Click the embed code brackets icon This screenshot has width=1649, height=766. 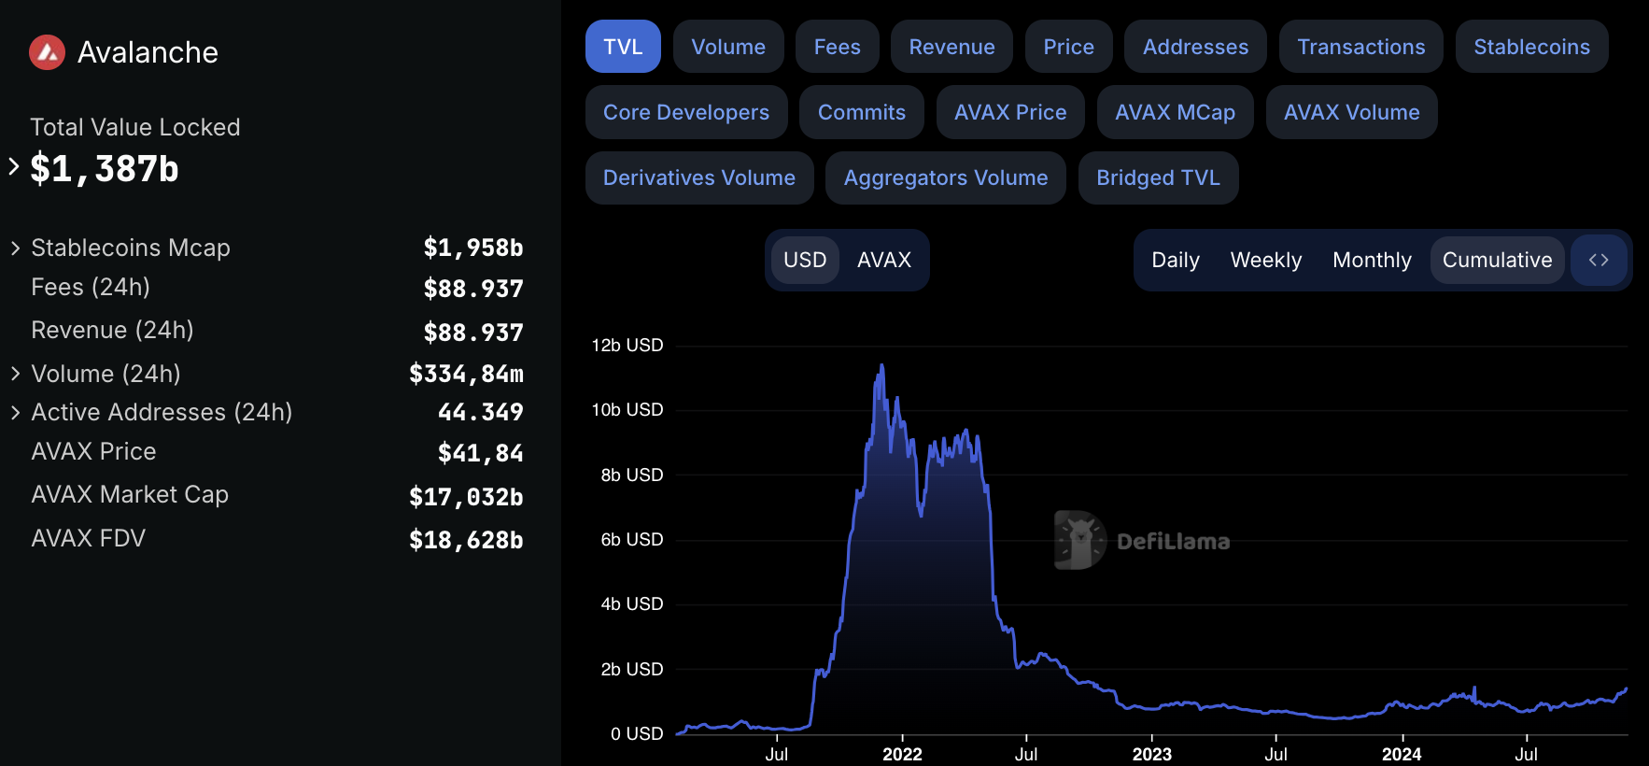pyautogui.click(x=1599, y=260)
